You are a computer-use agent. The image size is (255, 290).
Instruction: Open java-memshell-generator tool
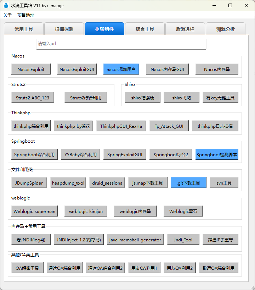coord(135,240)
